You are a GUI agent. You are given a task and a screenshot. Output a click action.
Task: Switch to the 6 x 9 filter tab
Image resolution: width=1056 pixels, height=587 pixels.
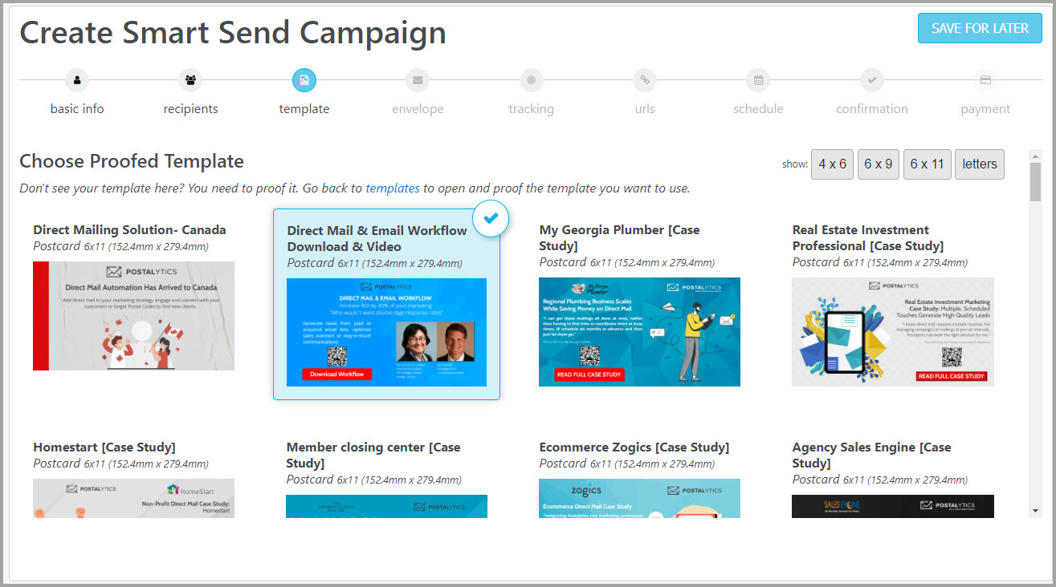point(878,164)
